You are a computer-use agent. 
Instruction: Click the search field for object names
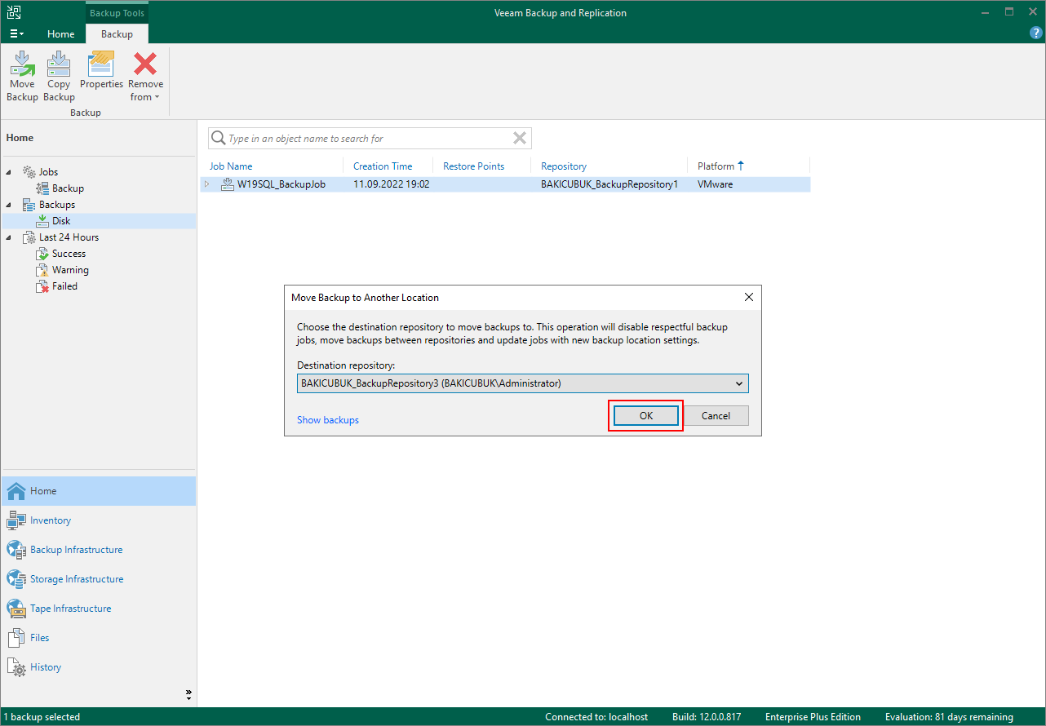tap(370, 139)
